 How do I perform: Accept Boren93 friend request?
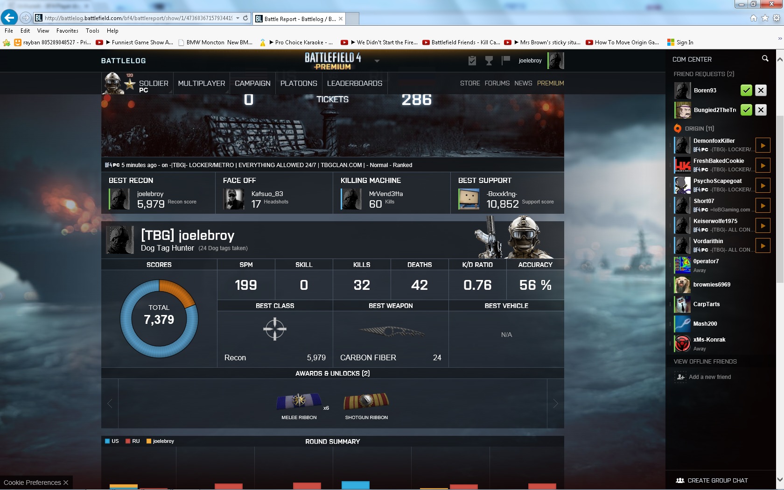click(746, 91)
